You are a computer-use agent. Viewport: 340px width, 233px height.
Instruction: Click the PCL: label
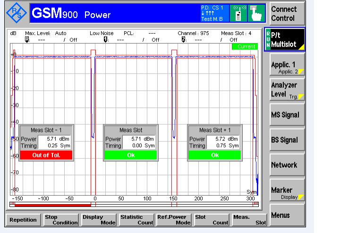tap(129, 33)
